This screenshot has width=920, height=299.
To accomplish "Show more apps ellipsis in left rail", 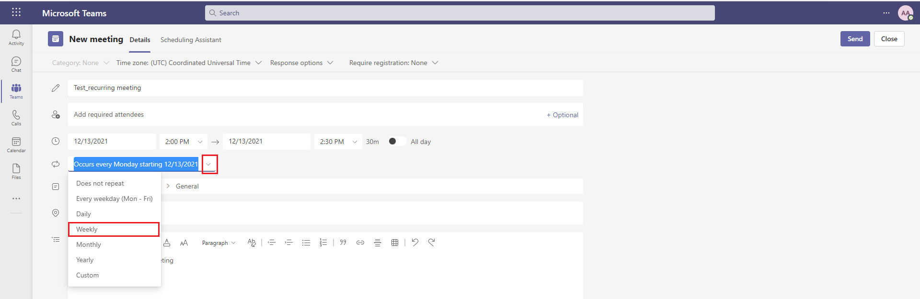I will coord(16,199).
